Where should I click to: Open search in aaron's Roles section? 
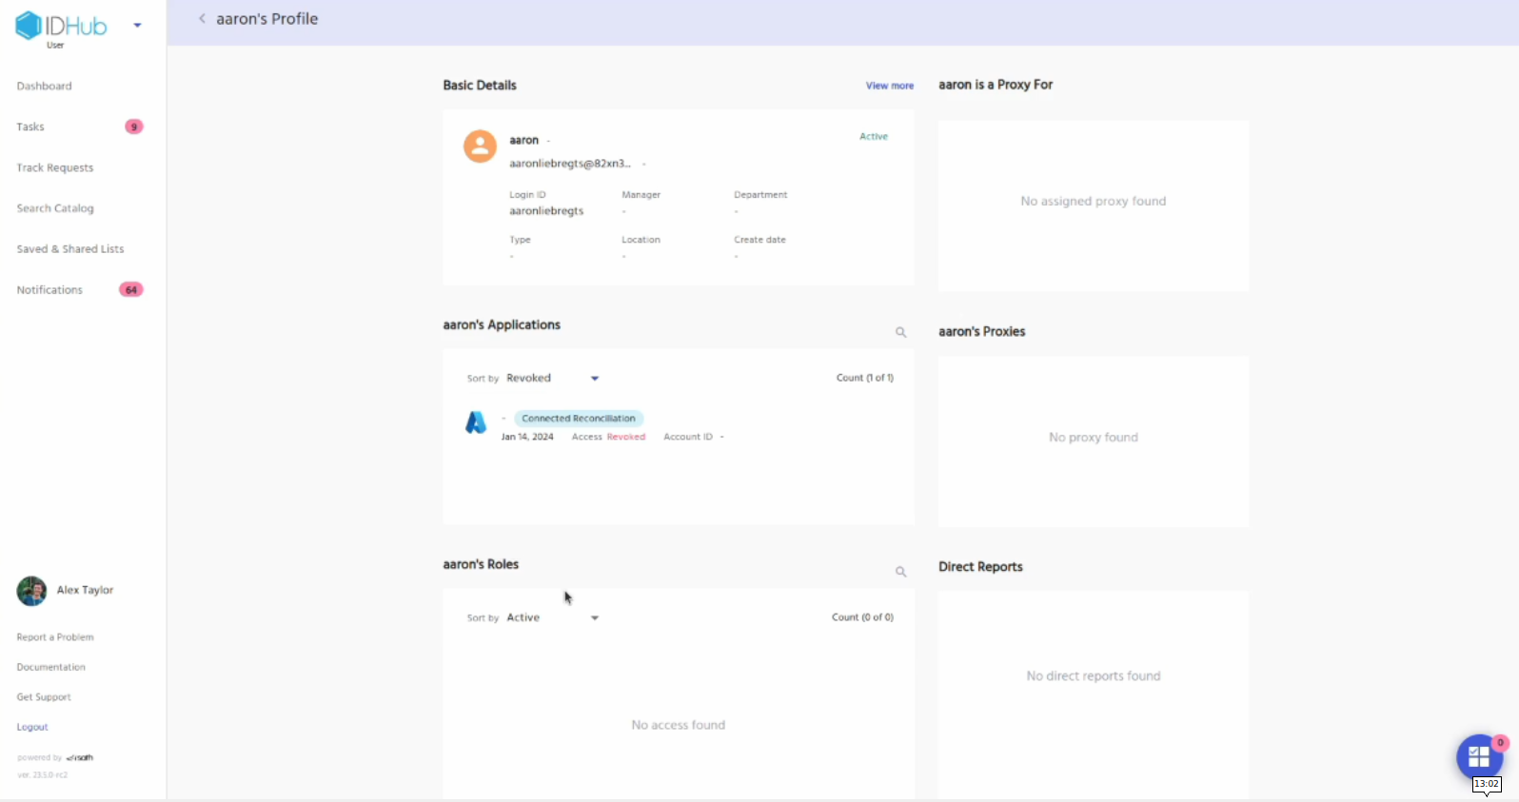click(x=900, y=572)
